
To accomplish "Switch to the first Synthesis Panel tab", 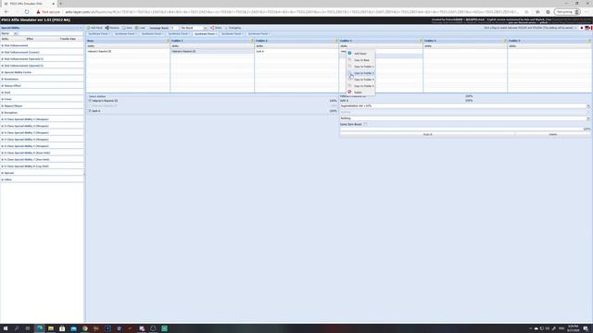I will pyautogui.click(x=98, y=34).
